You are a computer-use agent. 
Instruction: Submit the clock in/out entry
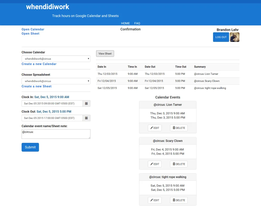30,147
